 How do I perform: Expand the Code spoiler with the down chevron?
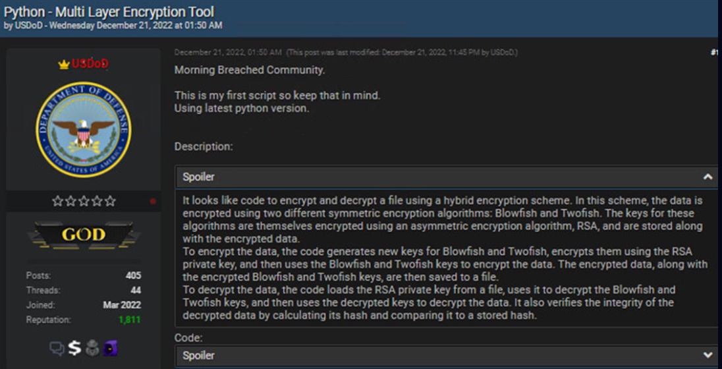click(x=708, y=355)
